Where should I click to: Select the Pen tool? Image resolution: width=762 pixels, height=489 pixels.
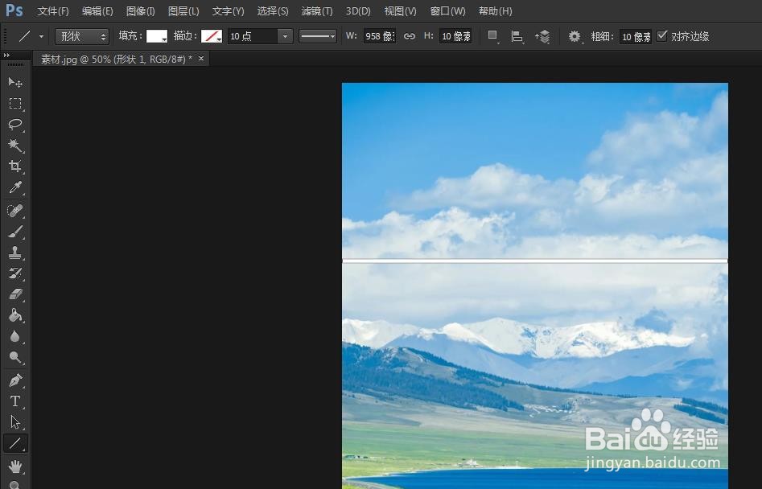16,380
